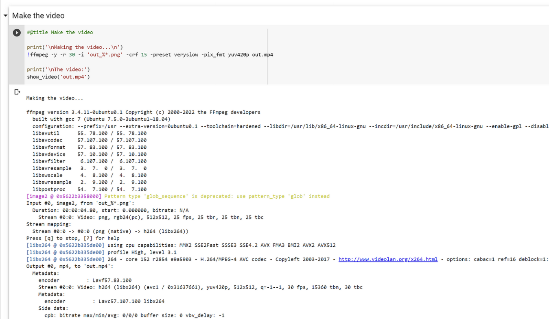
Task: Click the libavcodec version line
Action: click(90, 140)
